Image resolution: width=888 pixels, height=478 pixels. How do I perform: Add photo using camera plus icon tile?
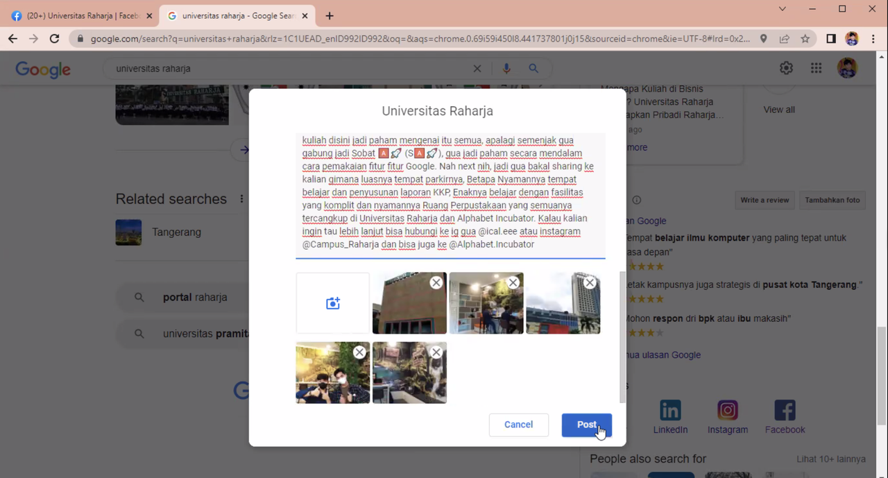coord(333,303)
